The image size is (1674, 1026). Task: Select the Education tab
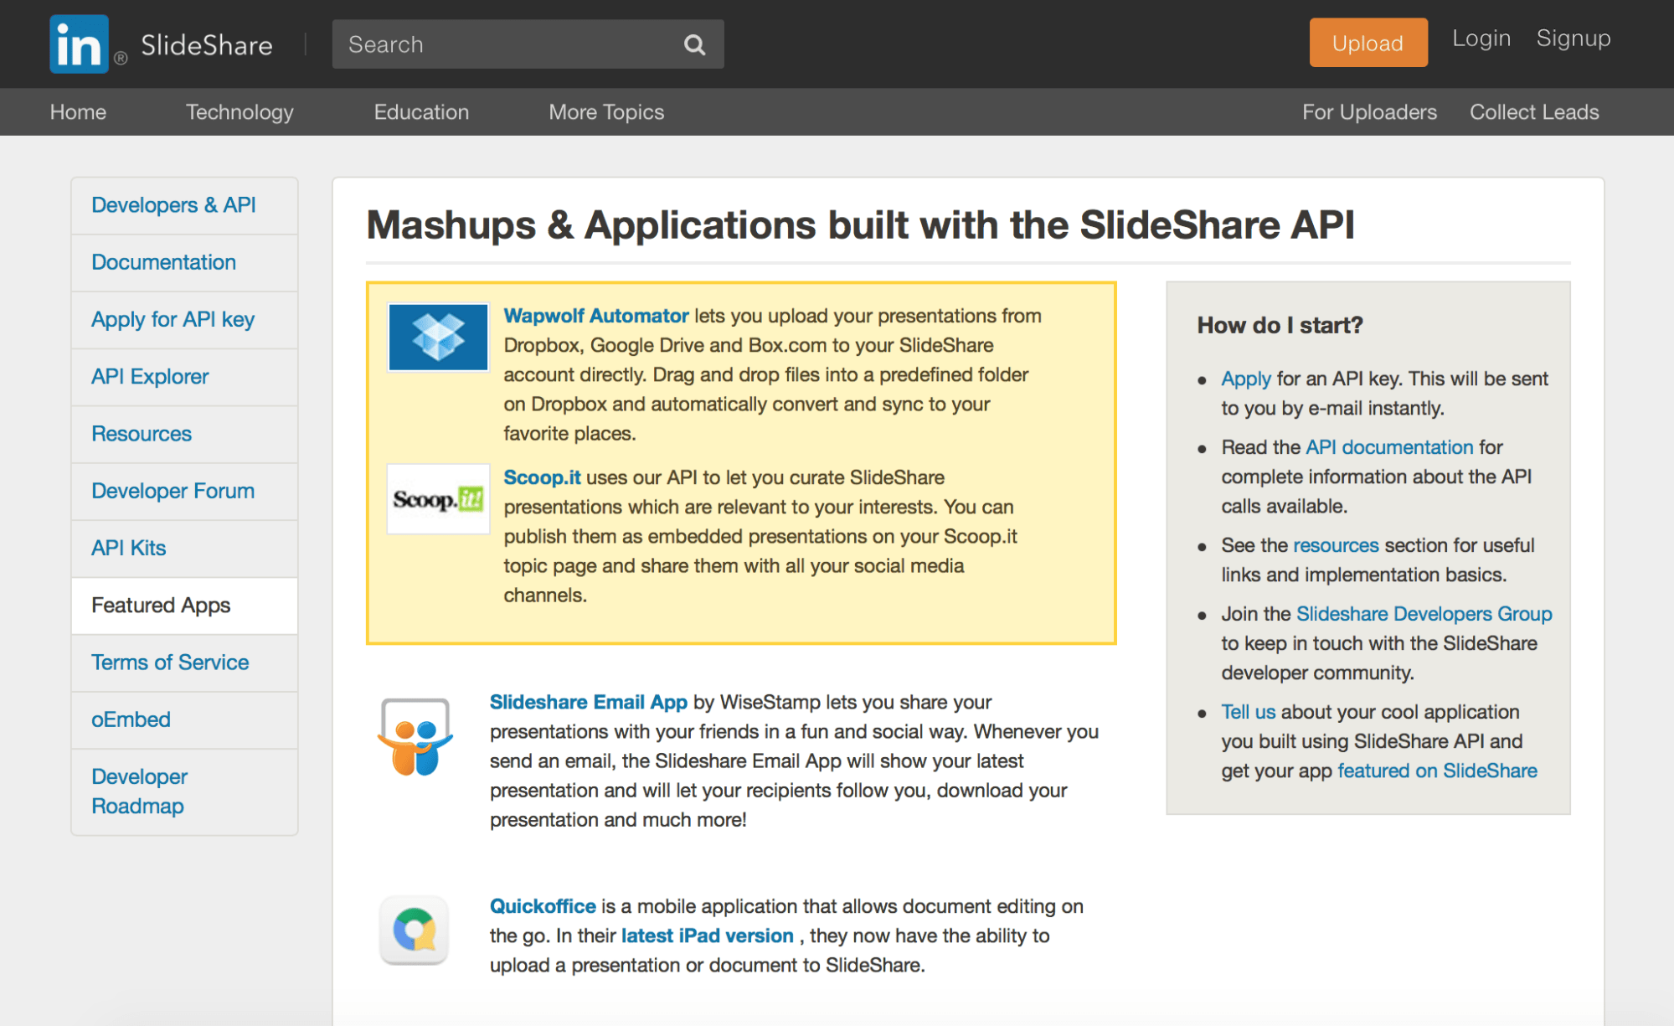pyautogui.click(x=420, y=111)
